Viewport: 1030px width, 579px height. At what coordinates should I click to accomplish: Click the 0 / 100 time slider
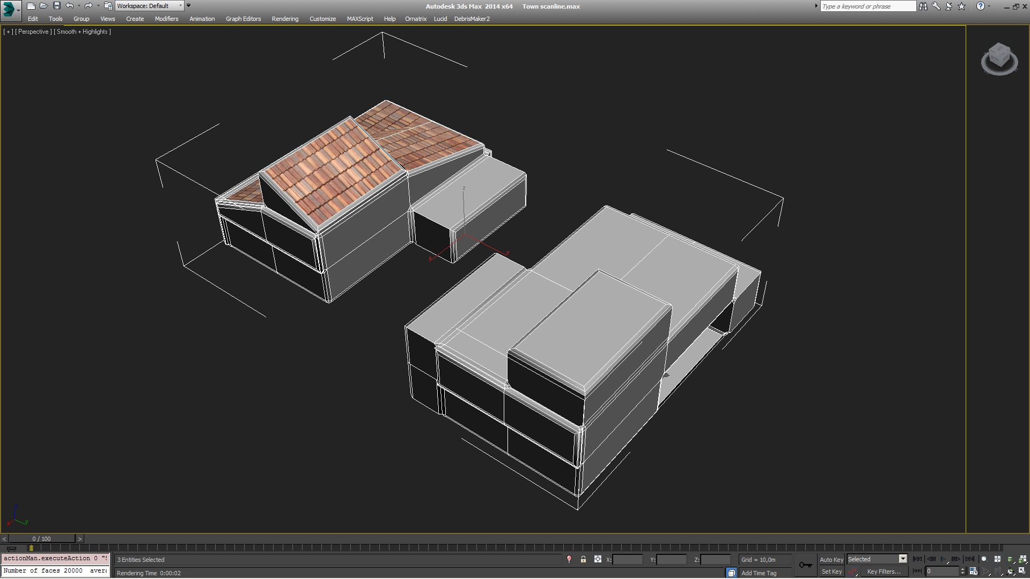pyautogui.click(x=42, y=539)
